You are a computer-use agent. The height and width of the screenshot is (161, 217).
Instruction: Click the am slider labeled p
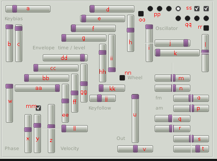click(x=191, y=108)
